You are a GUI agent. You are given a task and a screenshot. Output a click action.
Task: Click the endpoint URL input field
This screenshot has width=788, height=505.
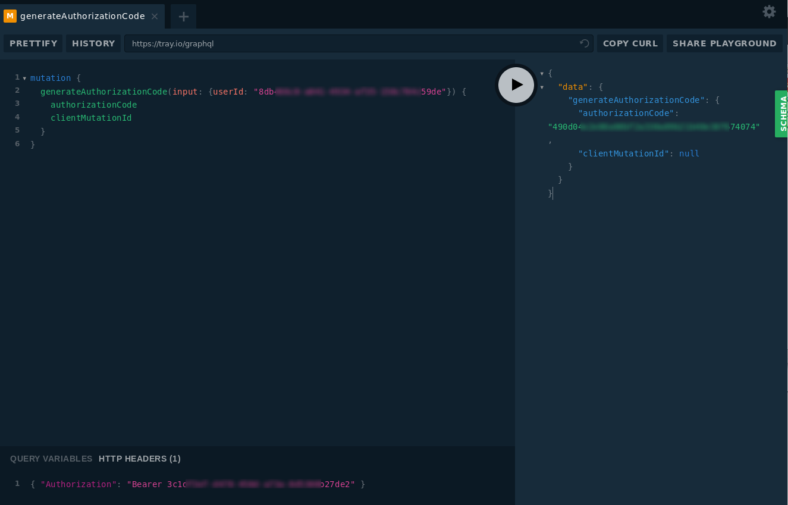(351, 43)
